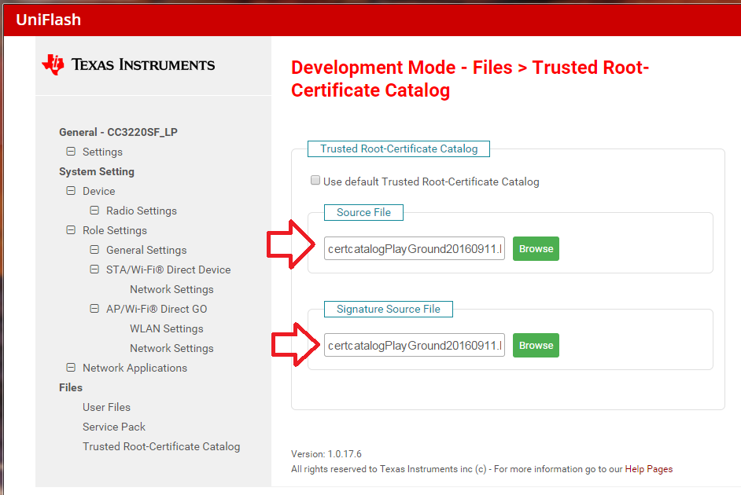This screenshot has width=741, height=495.
Task: Click the Source File legend label
Action: pos(363,212)
